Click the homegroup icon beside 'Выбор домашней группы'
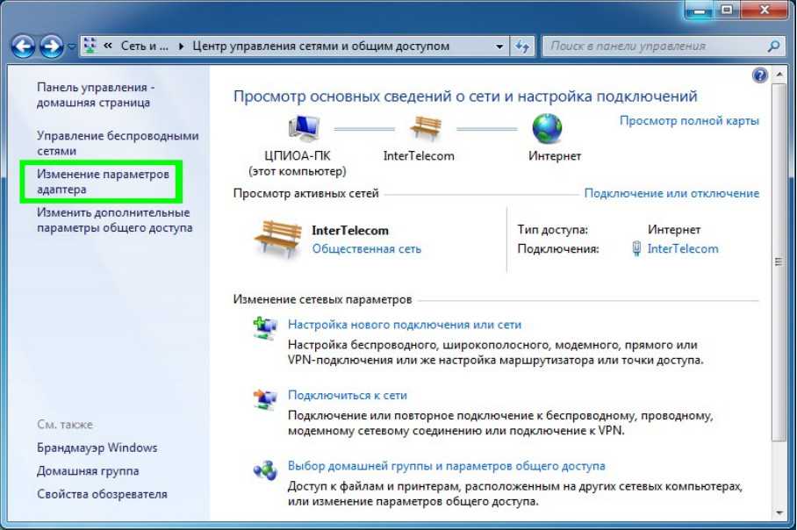 [265, 470]
